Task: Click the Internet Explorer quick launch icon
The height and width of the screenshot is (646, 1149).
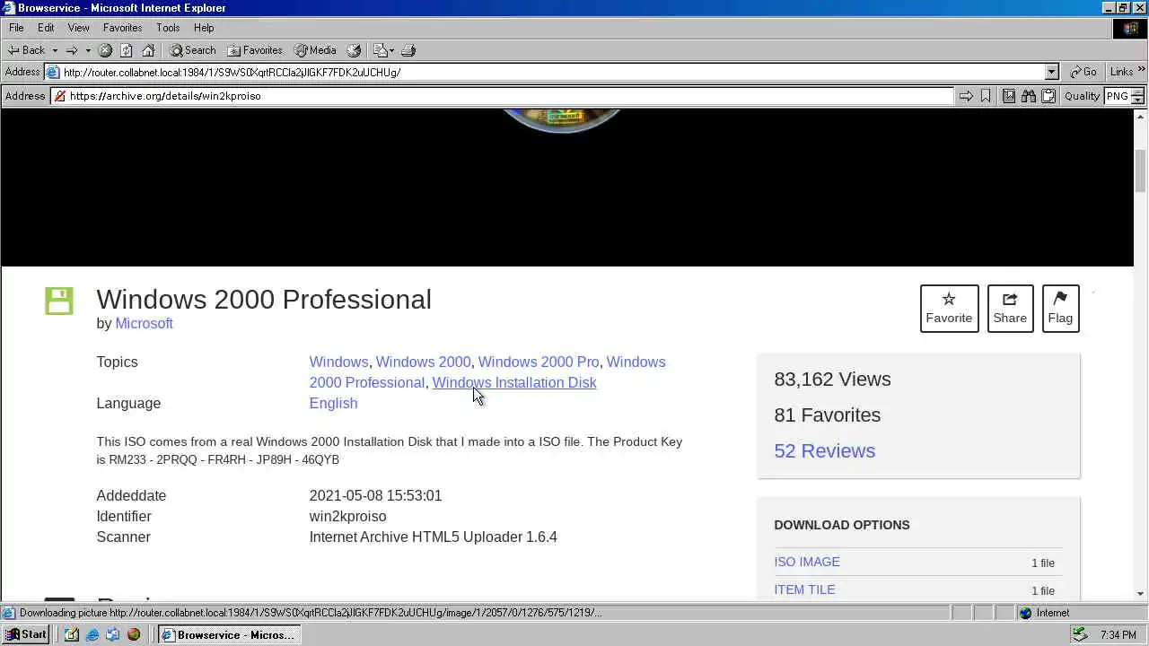Action: 92,634
